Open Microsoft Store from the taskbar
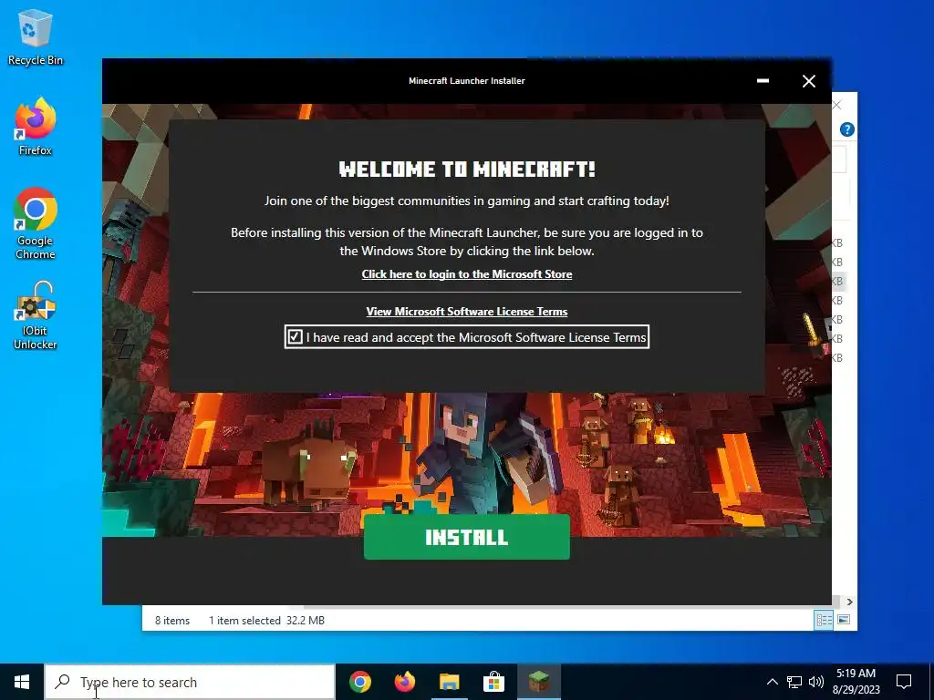The width and height of the screenshot is (934, 700). click(x=493, y=682)
